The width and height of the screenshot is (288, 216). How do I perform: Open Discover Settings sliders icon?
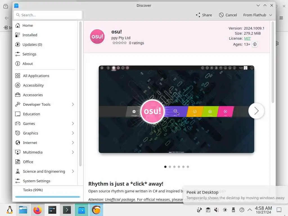(x=18, y=54)
